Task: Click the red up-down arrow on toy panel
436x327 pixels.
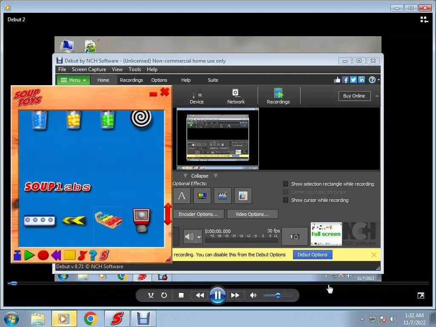Action: point(168,214)
